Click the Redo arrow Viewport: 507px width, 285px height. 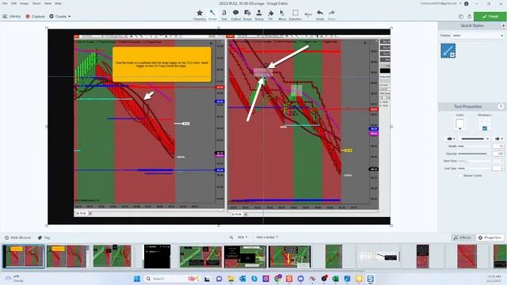331,15
